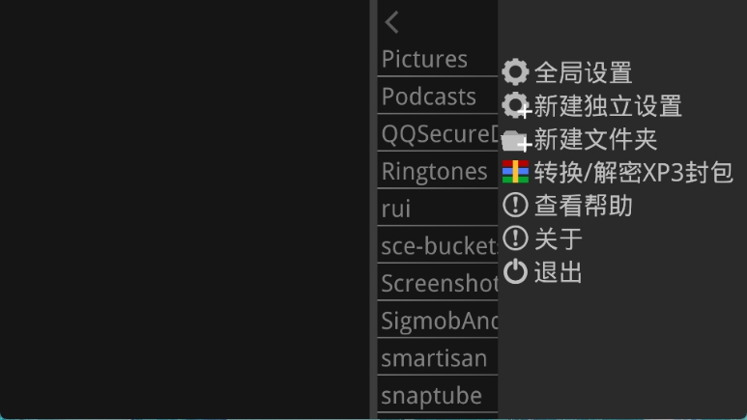Open 查看帮助 menu entry

(583, 206)
